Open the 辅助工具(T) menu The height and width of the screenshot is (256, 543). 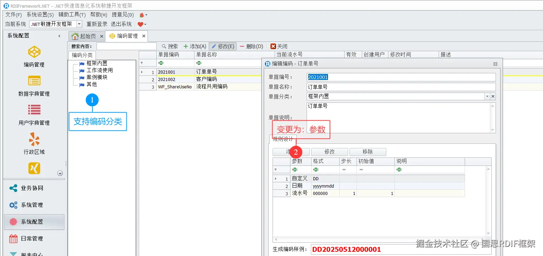[x=72, y=15]
